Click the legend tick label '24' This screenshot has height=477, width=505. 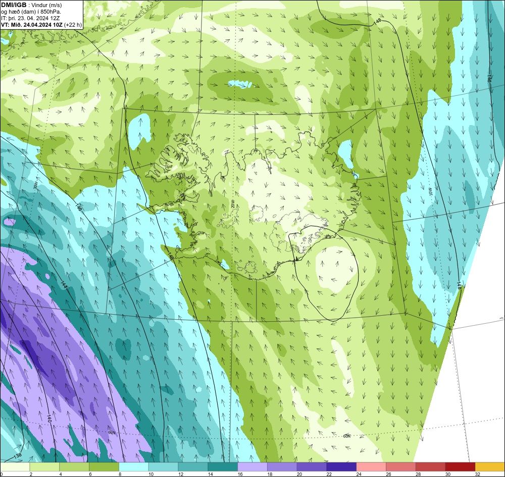359,474
